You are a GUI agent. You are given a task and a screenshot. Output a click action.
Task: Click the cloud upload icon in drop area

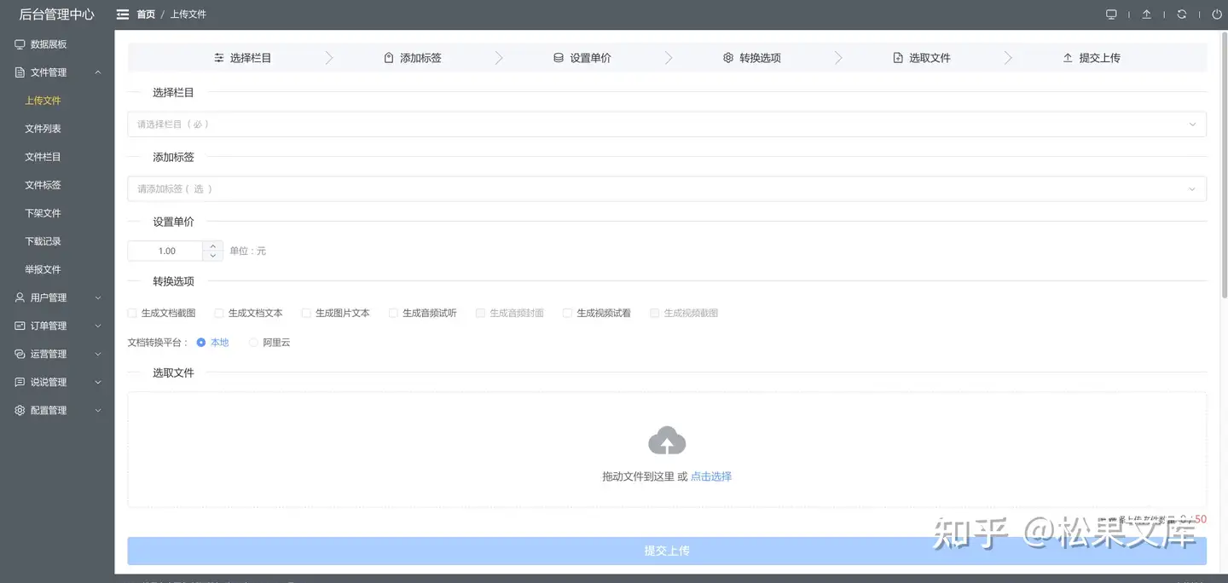[x=667, y=441]
